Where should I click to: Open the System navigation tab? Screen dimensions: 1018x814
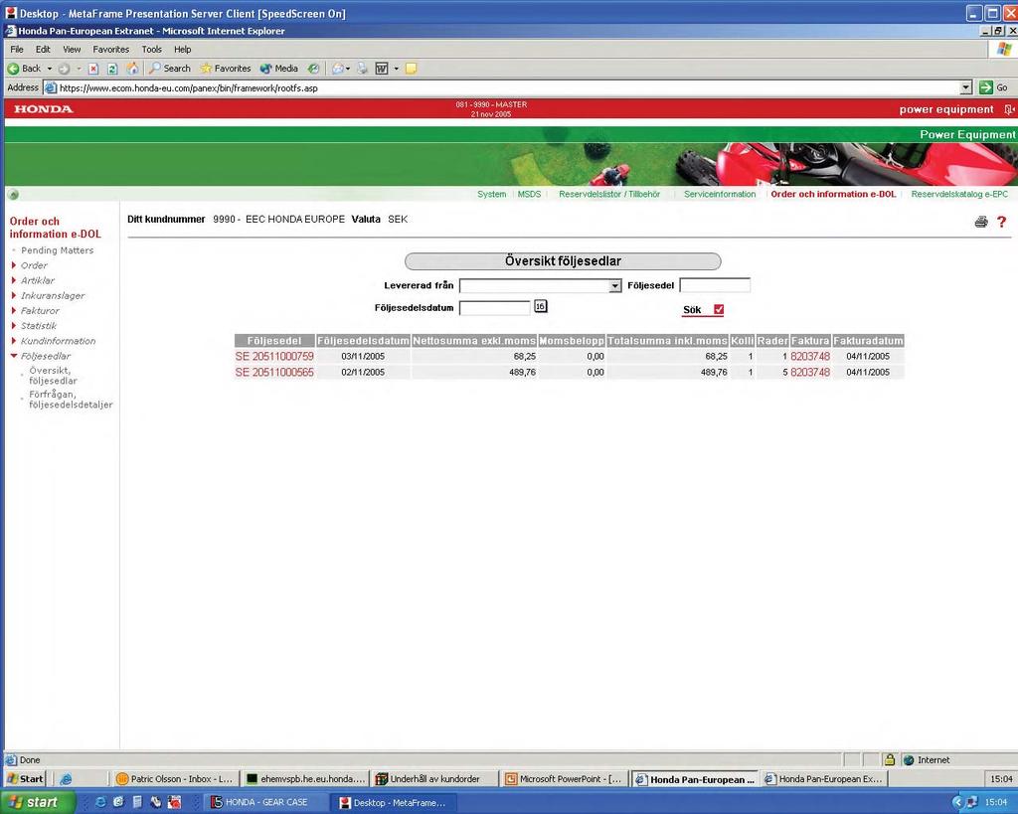pos(491,194)
